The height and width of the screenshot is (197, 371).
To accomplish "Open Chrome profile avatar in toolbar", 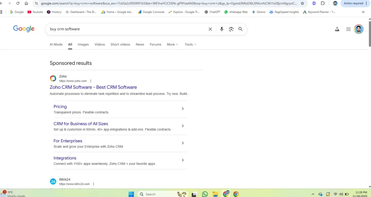I will point(335,3).
